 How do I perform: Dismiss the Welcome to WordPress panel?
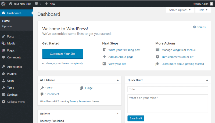(x=199, y=27)
